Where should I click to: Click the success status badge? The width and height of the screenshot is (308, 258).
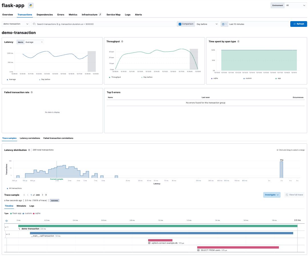click(55, 200)
